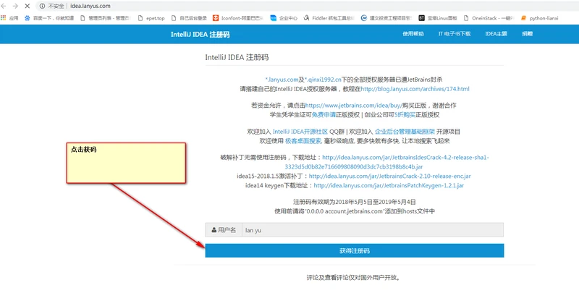Click the hosts file instruction text
579x293 pixels.
tap(355, 211)
